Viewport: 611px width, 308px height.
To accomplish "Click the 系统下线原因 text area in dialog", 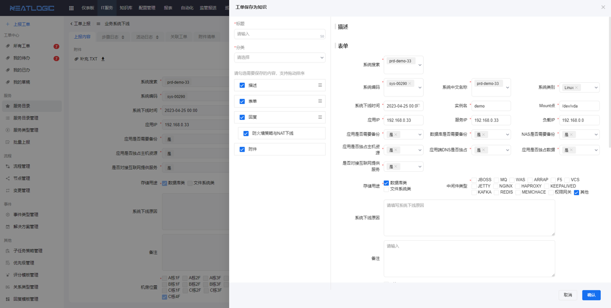I will click(469, 218).
